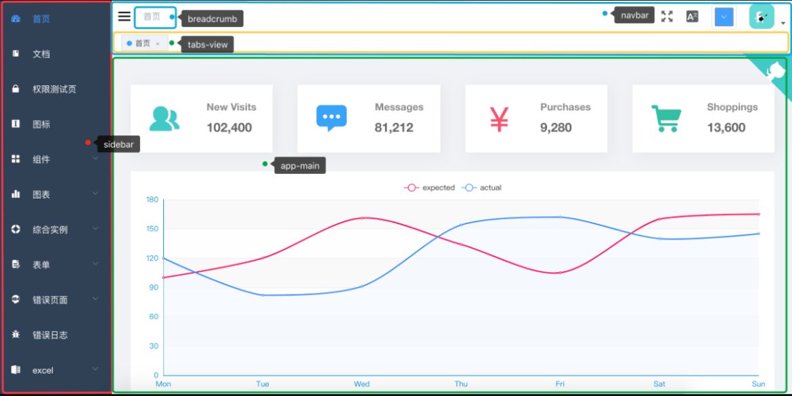This screenshot has width=792, height=396.
Task: Go to 错误日志 in the sidebar
Action: pos(50,335)
